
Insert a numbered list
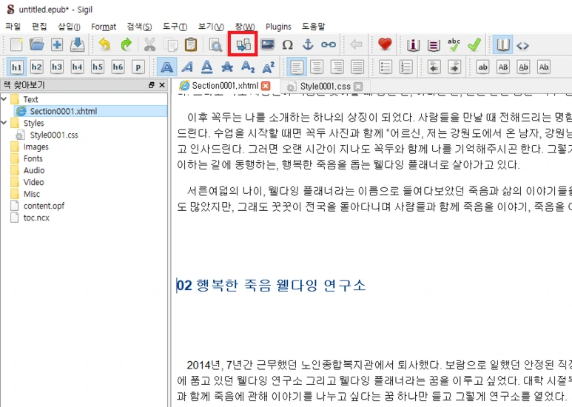click(x=406, y=67)
